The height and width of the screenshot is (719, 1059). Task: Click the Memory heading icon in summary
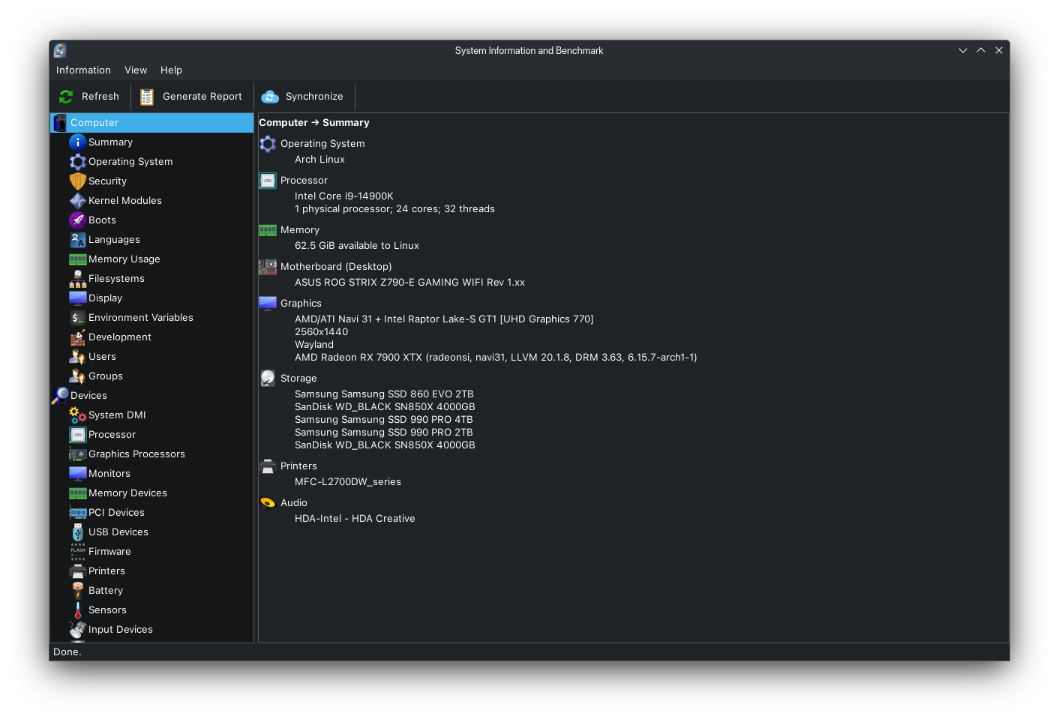tap(268, 230)
